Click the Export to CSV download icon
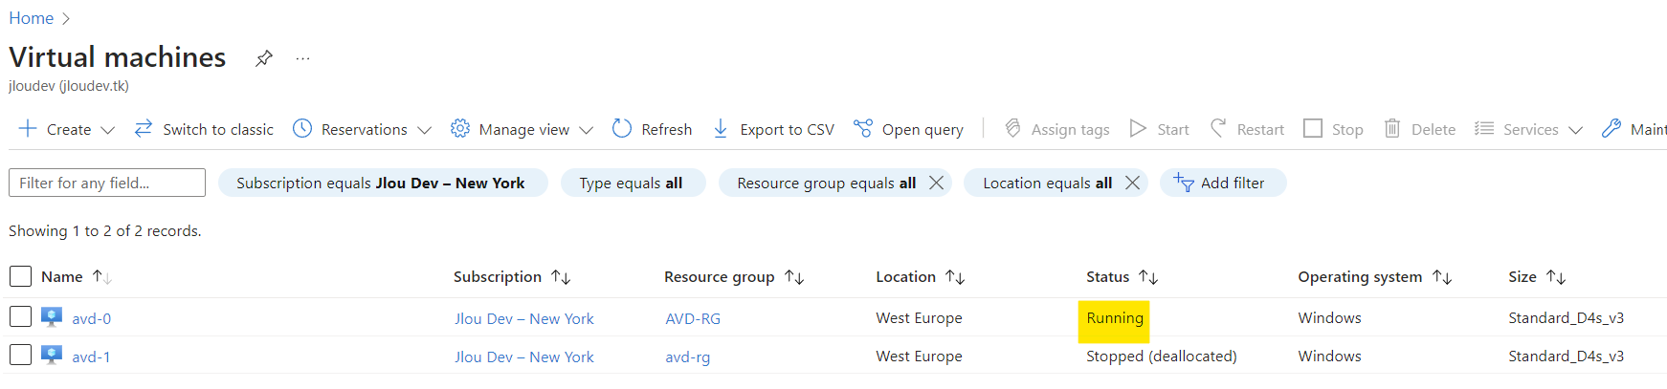The height and width of the screenshot is (389, 1667). pyautogui.click(x=721, y=128)
